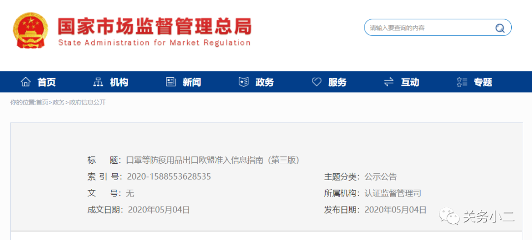
Task: Click the book icon beside 政务
Action: point(243,82)
